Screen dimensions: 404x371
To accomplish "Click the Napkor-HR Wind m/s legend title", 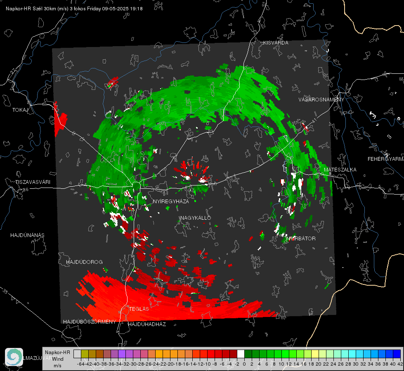I will tap(57, 359).
